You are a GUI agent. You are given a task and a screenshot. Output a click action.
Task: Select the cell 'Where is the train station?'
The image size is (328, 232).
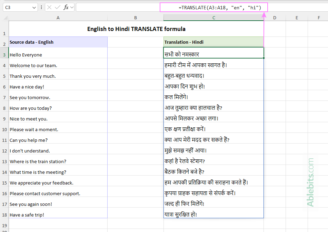pyautogui.click(x=58, y=159)
